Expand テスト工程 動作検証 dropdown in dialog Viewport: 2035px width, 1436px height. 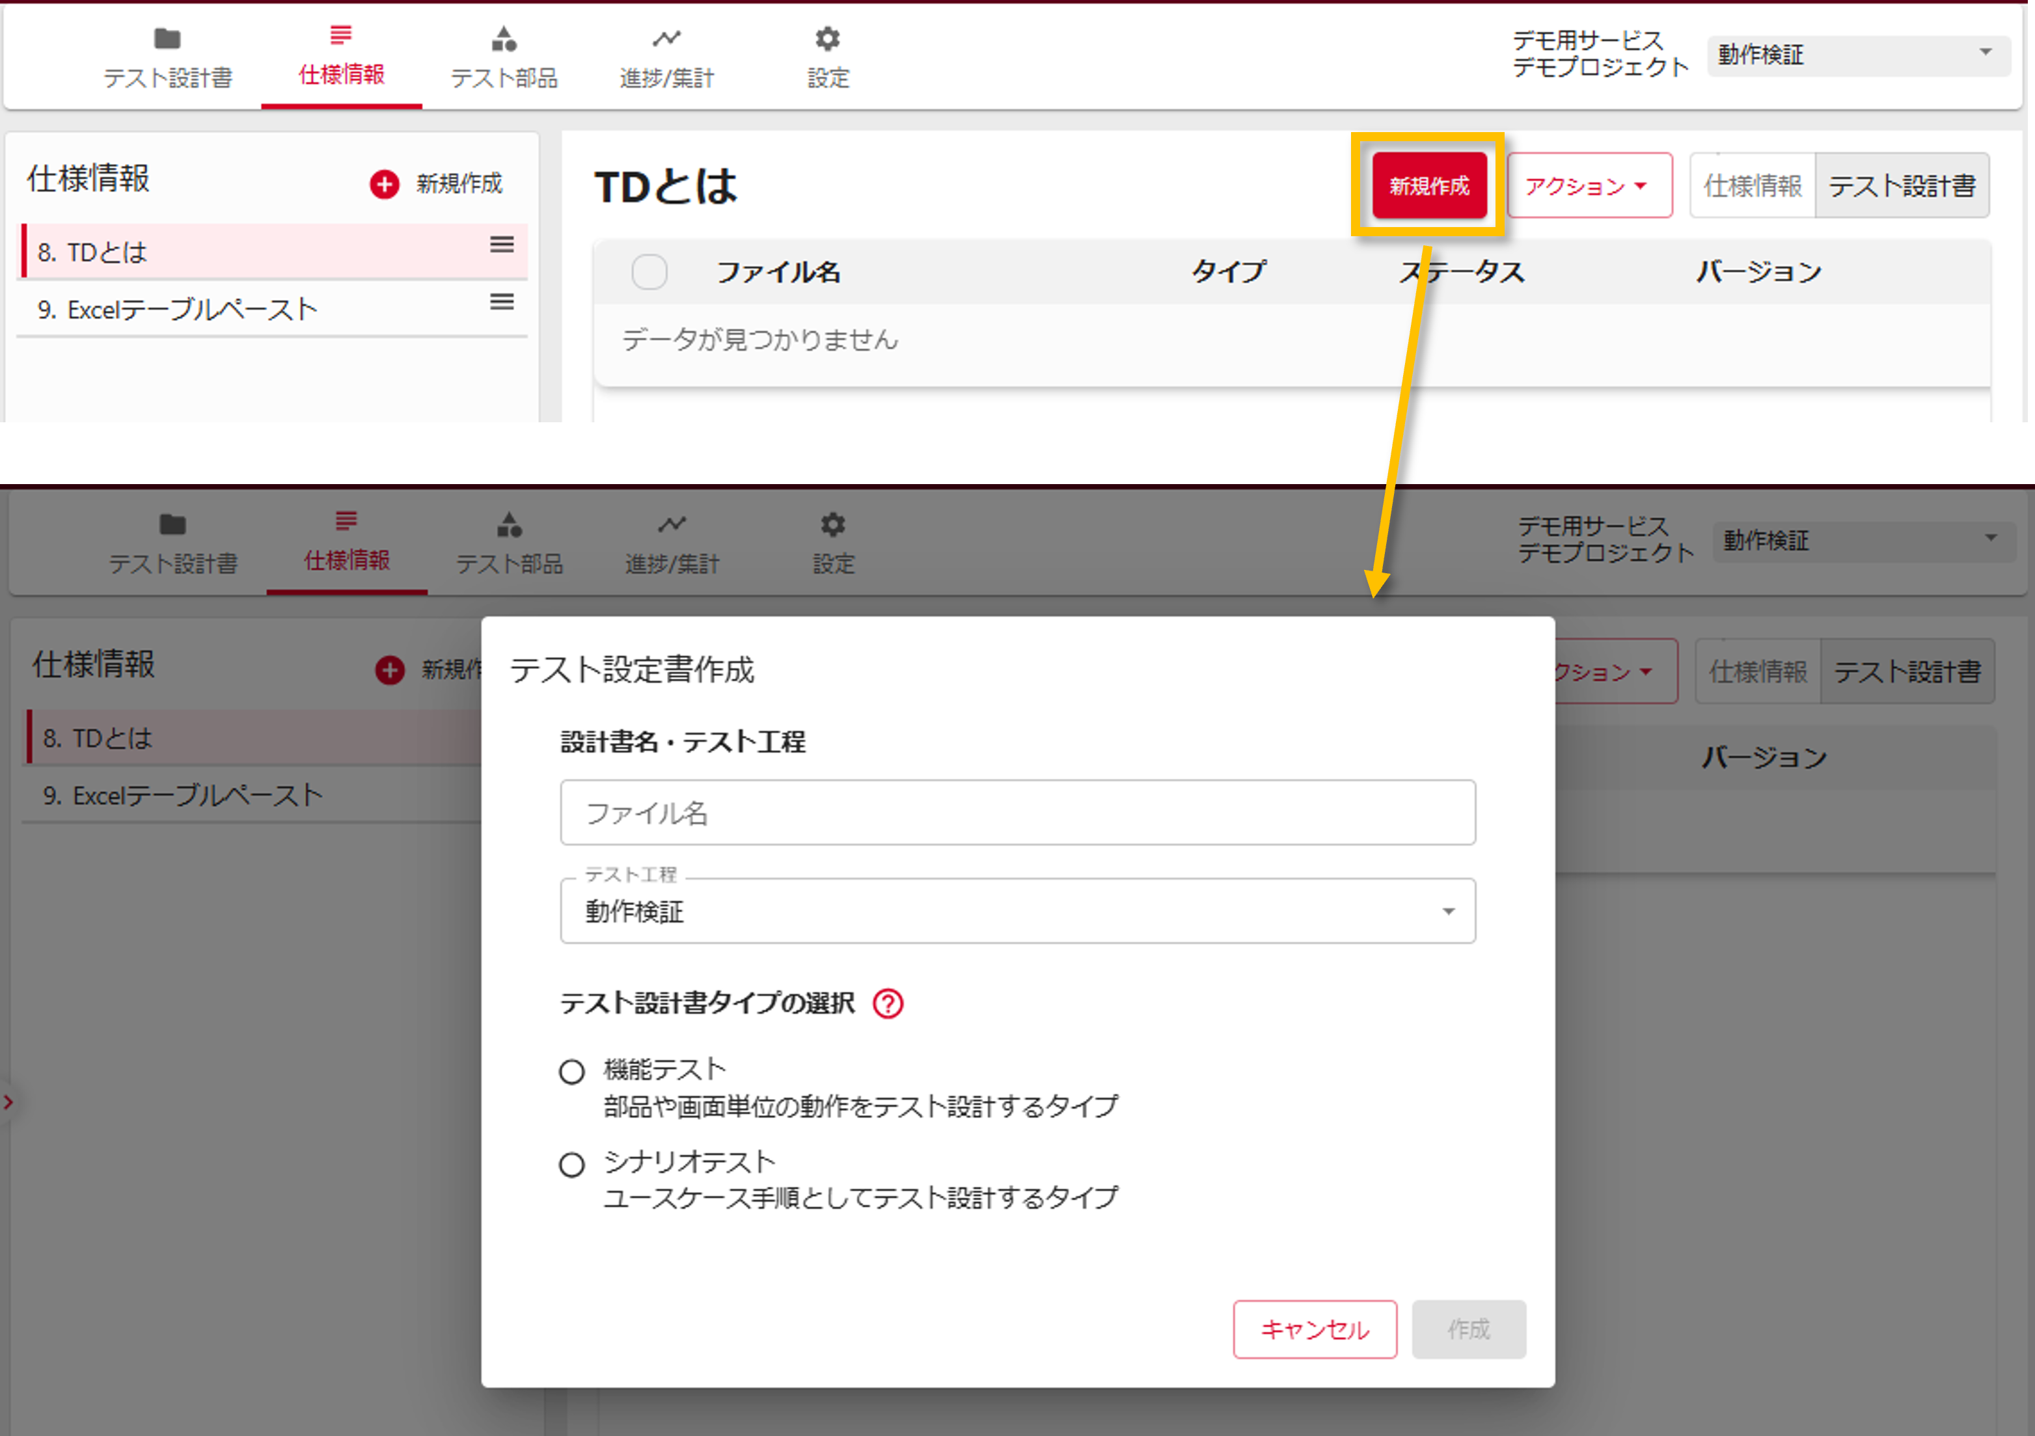coord(1018,910)
